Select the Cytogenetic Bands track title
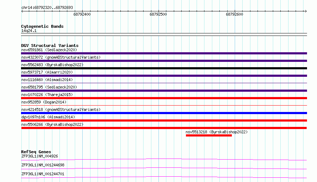This screenshot has height=182, width=317. point(42,26)
